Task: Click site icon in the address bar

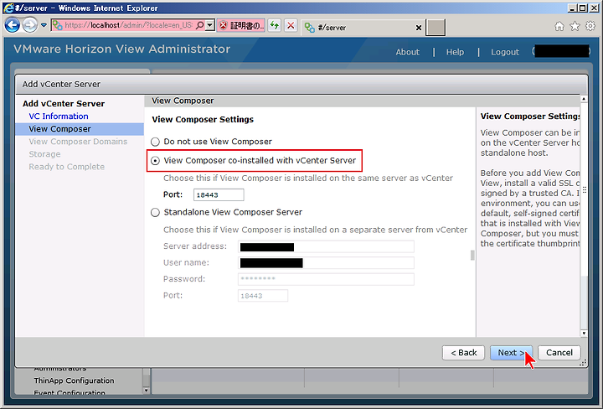Action: [57, 25]
